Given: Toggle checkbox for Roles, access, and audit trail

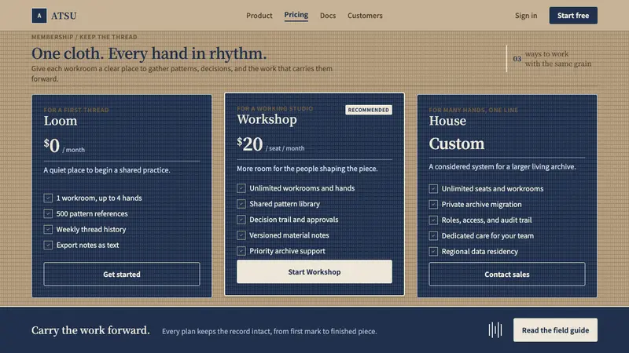Looking at the screenshot, I should point(433,220).
